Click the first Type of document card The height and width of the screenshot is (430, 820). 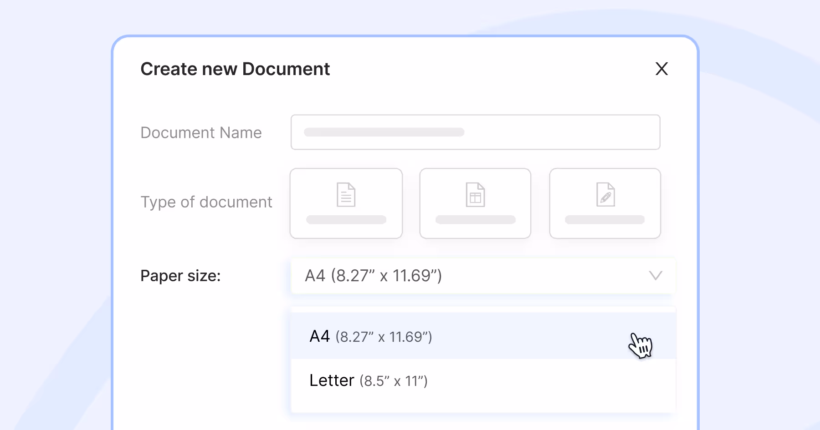click(x=346, y=203)
